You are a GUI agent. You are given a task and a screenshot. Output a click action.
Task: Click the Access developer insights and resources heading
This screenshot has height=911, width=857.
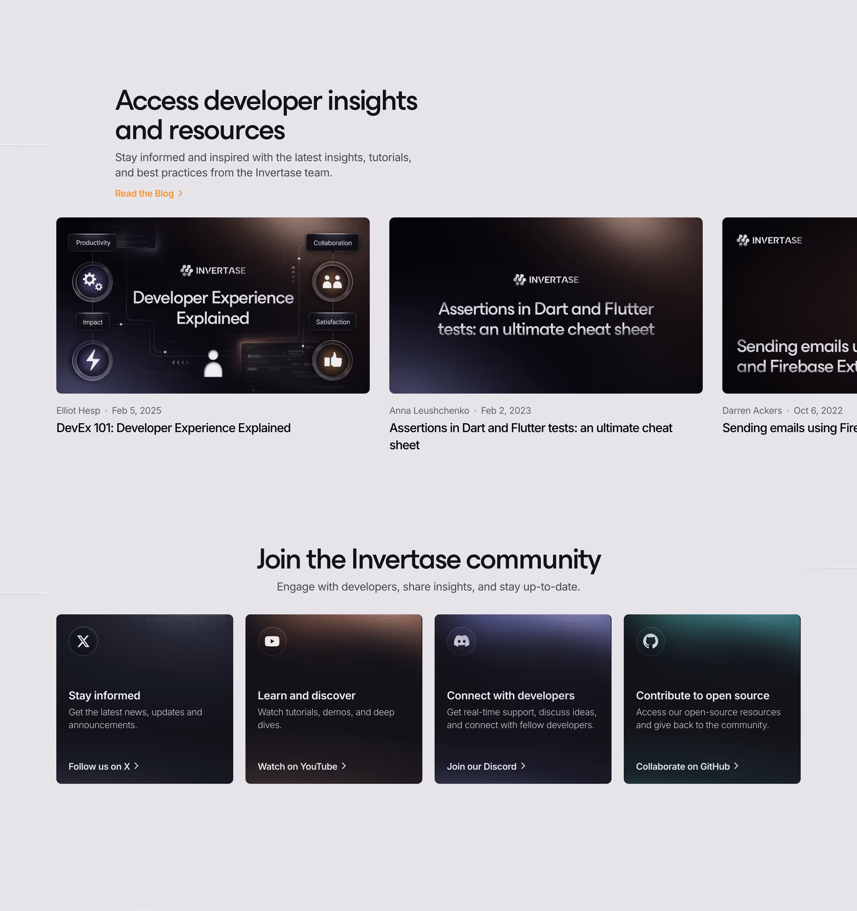pos(266,115)
